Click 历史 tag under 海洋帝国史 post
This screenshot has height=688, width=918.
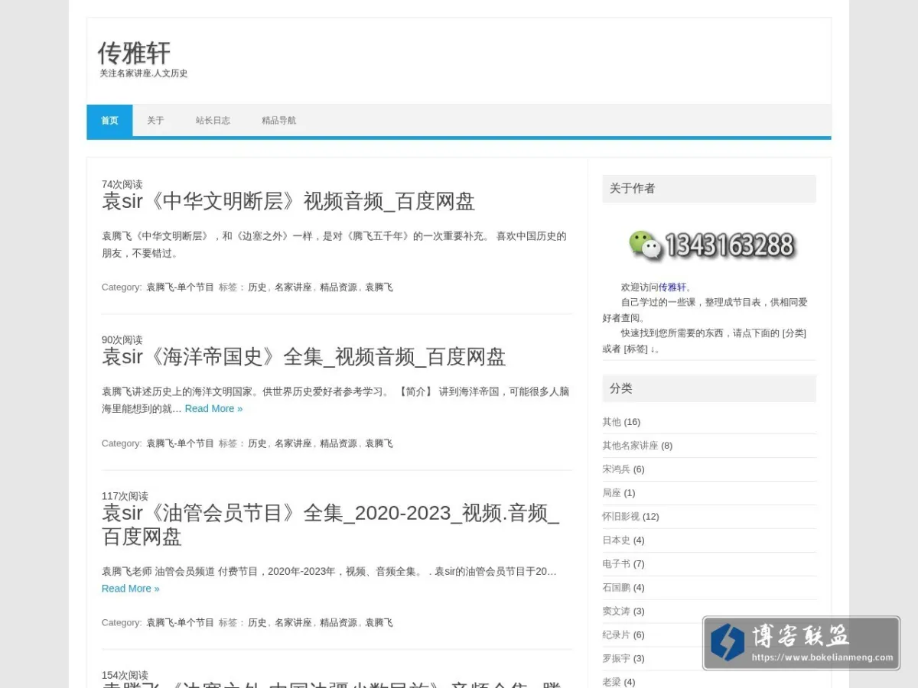(x=257, y=443)
